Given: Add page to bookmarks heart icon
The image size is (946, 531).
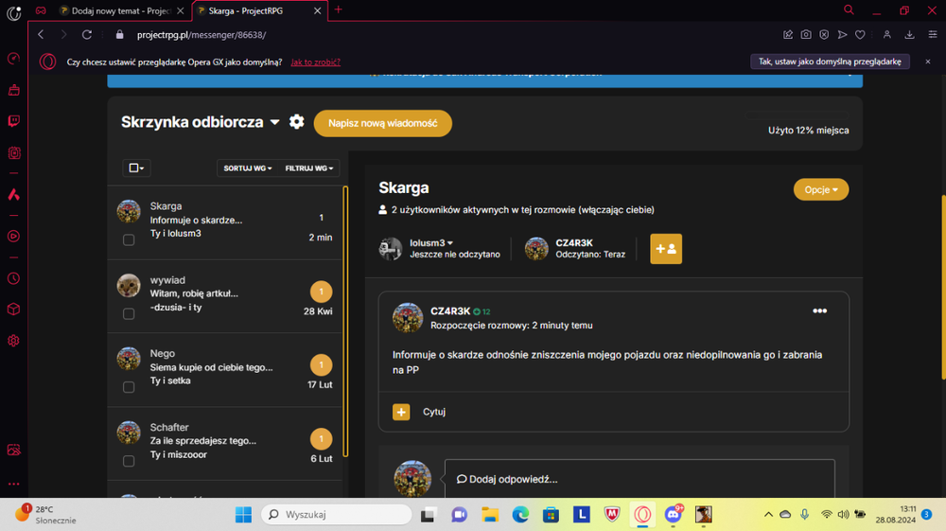Looking at the screenshot, I should coord(860,35).
